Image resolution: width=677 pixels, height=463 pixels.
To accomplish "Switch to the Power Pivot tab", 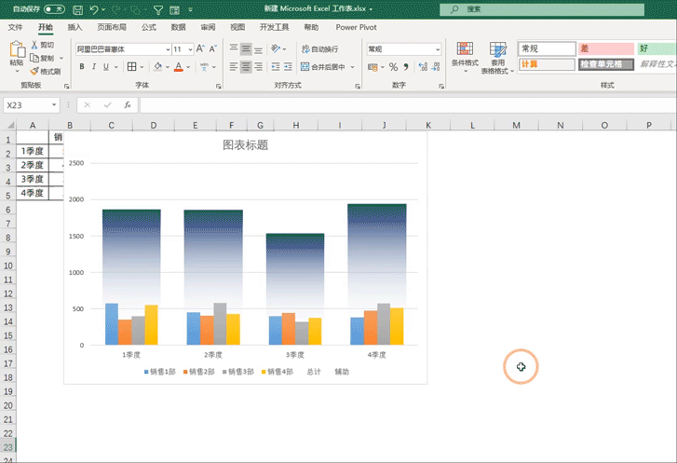I will (356, 28).
